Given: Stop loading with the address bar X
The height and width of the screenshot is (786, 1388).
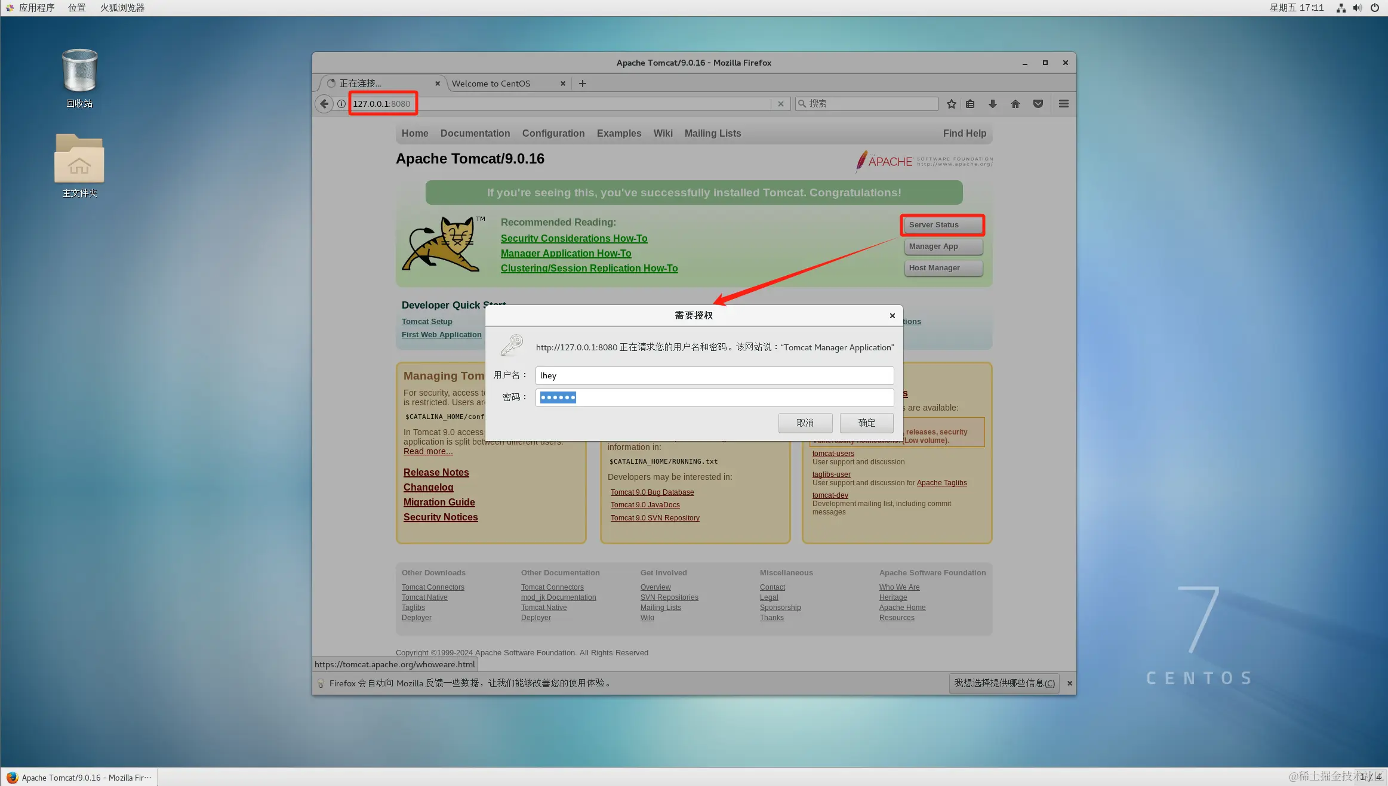Looking at the screenshot, I should 781,104.
